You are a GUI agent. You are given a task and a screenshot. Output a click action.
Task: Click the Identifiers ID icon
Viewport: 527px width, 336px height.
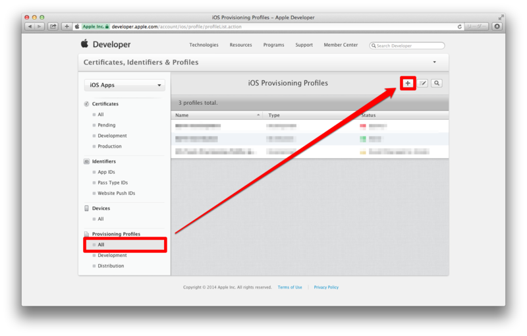87,161
